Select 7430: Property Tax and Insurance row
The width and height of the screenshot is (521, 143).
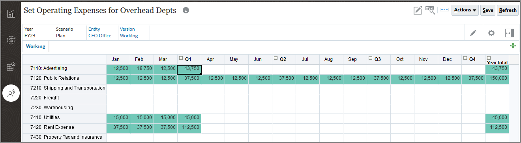coord(64,138)
